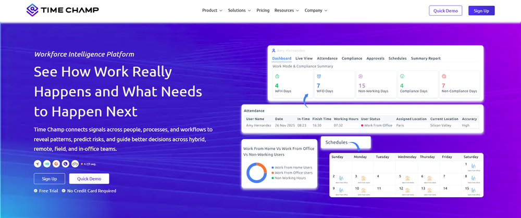Click the '07:32' Working Hours cell

338,125
